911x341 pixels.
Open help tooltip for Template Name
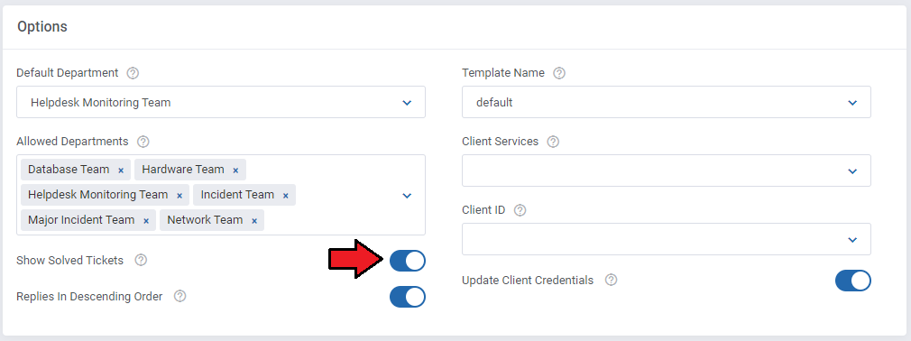click(x=559, y=73)
